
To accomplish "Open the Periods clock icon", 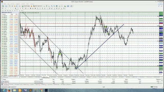I will point(68,6).
